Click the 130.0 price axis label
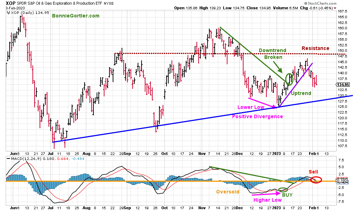The image size is (353, 211). coord(342,96)
